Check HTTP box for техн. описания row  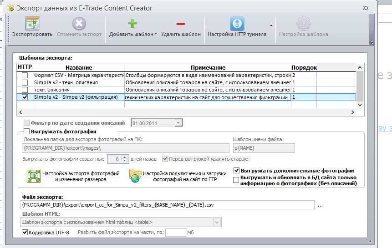coord(25,90)
